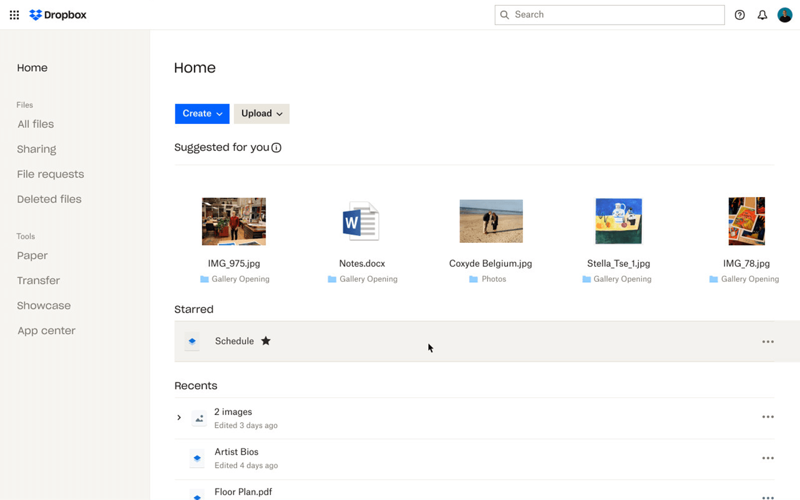Click the 2 images file icon

pos(199,418)
